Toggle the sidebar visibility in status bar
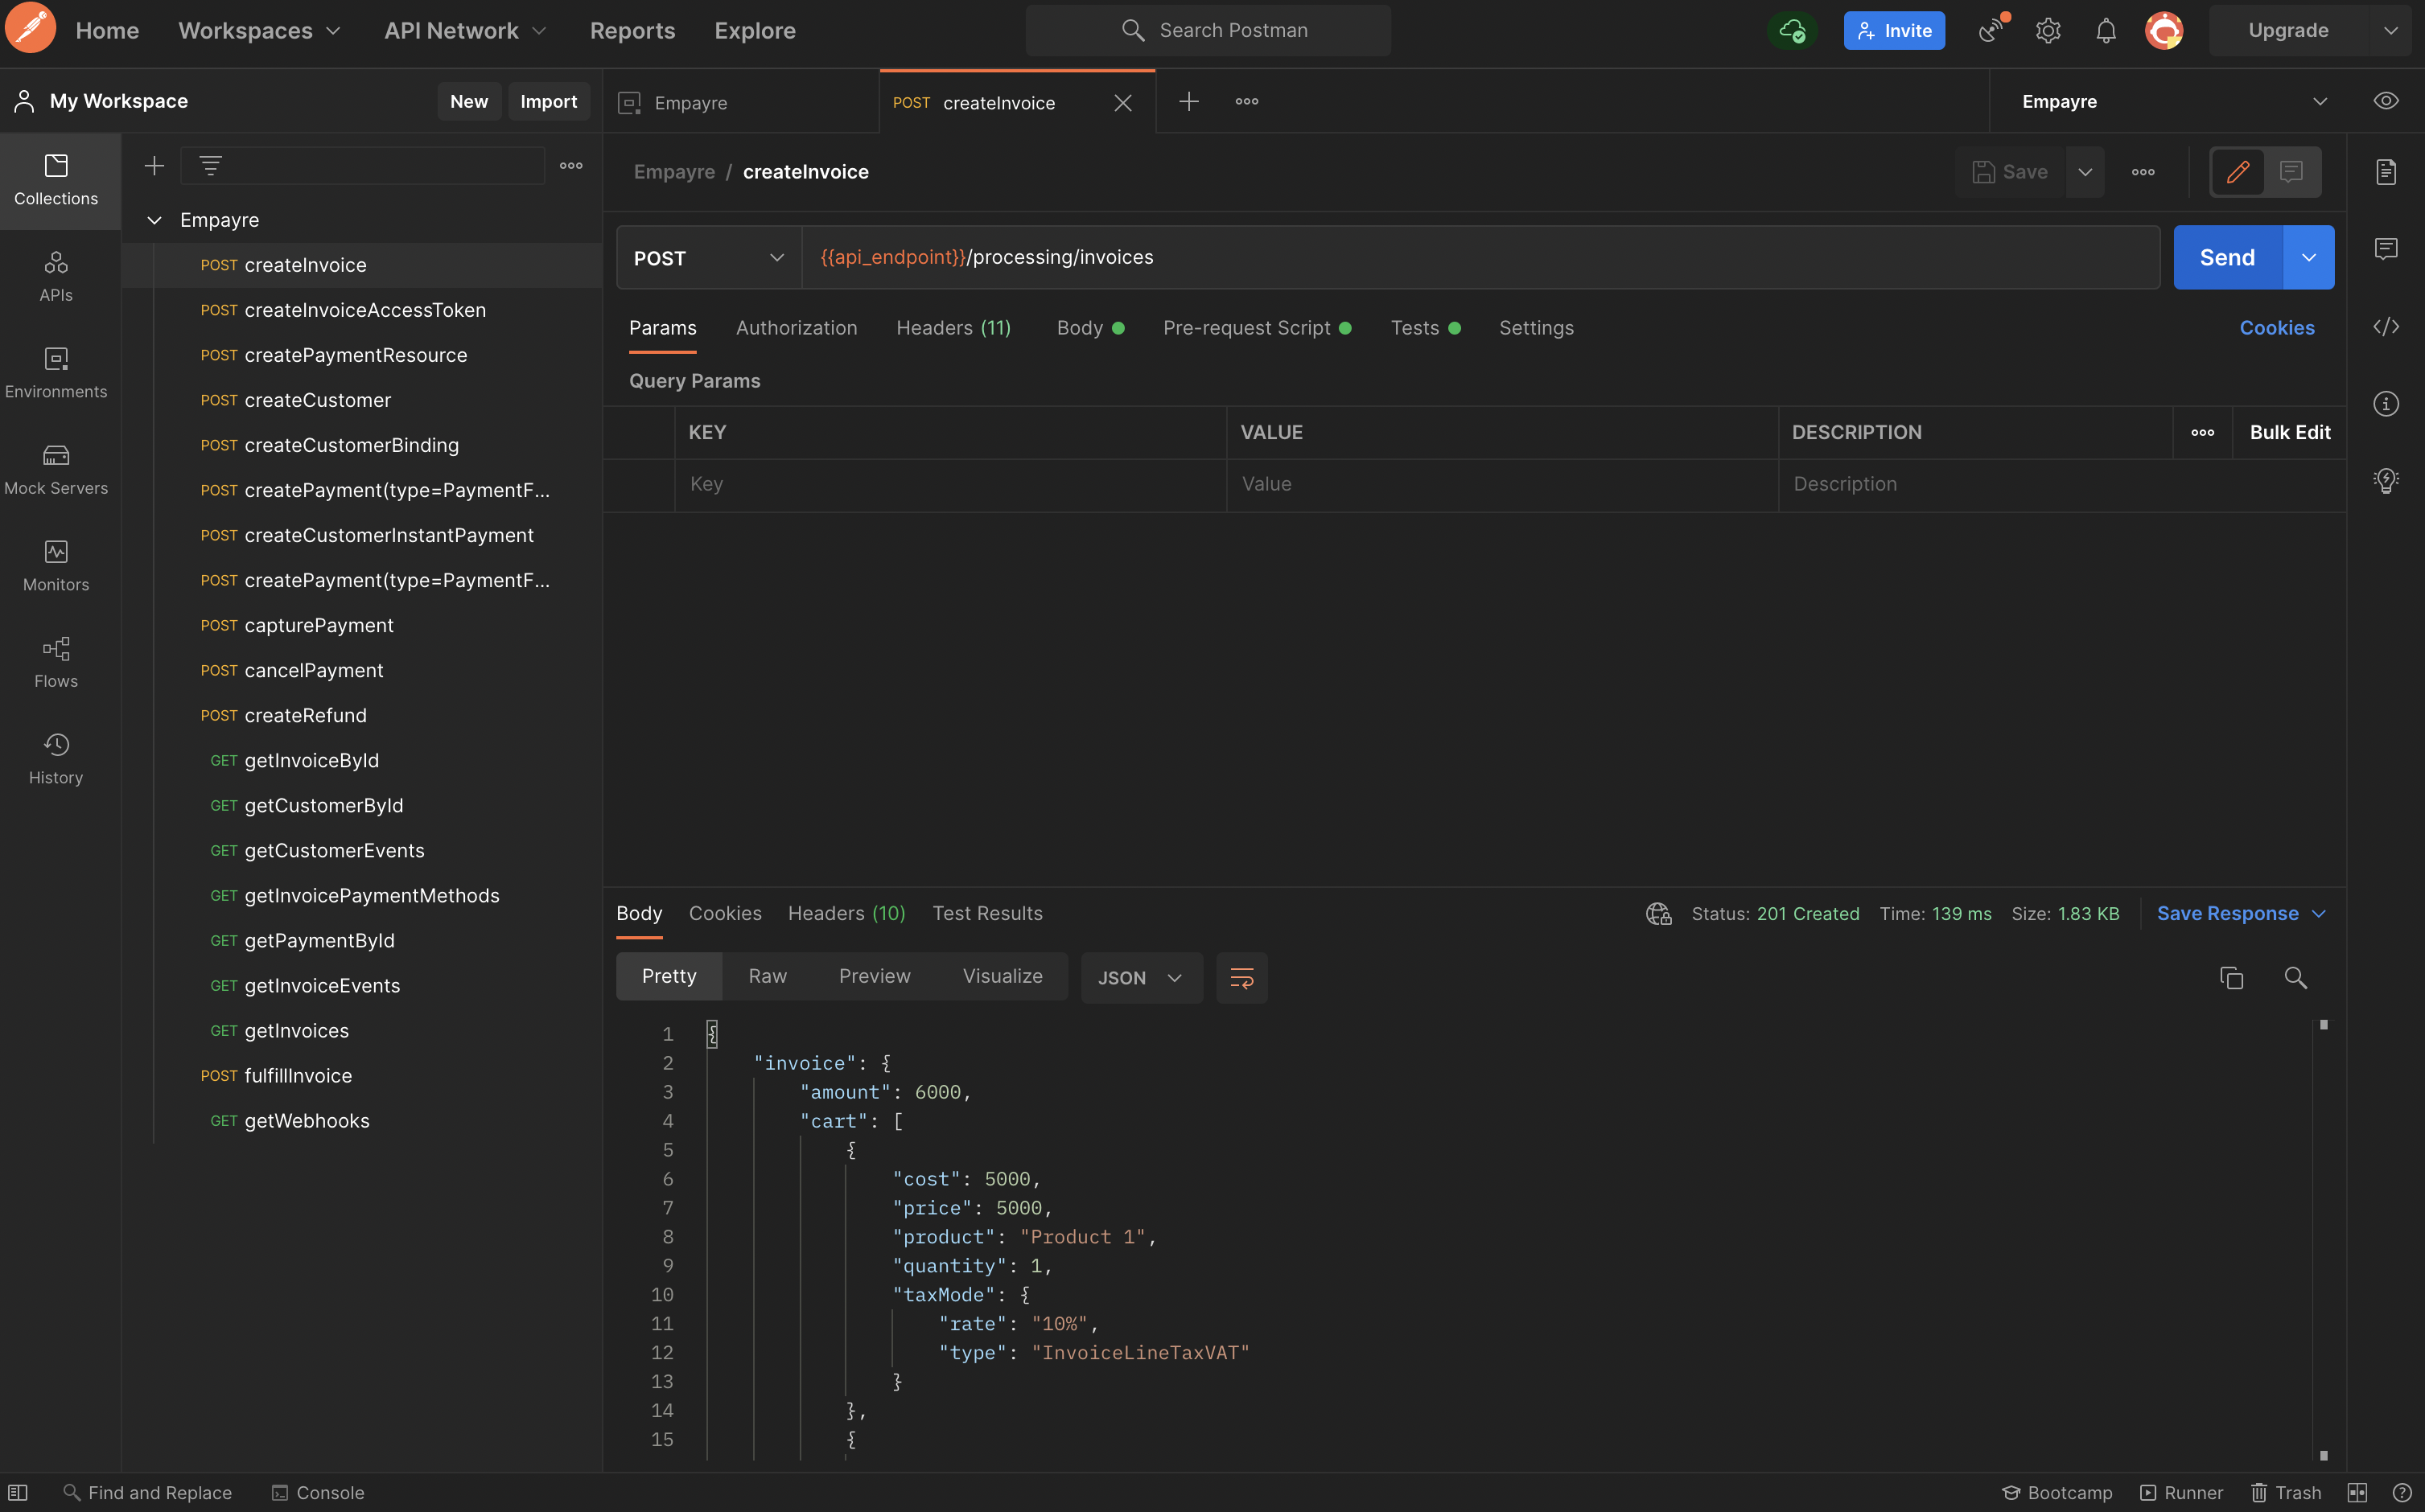The image size is (2425, 1512). (17, 1492)
